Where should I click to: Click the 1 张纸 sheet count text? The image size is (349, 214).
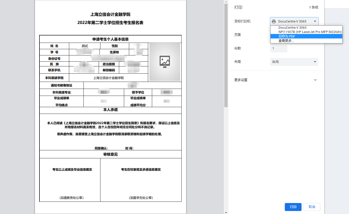pyautogui.click(x=314, y=7)
